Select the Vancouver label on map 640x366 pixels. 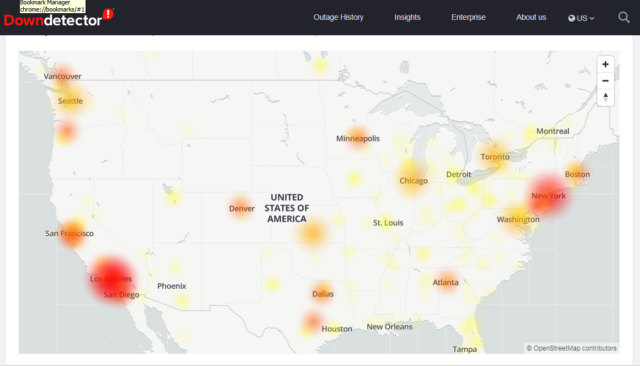click(62, 76)
